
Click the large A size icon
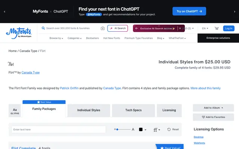133,129
